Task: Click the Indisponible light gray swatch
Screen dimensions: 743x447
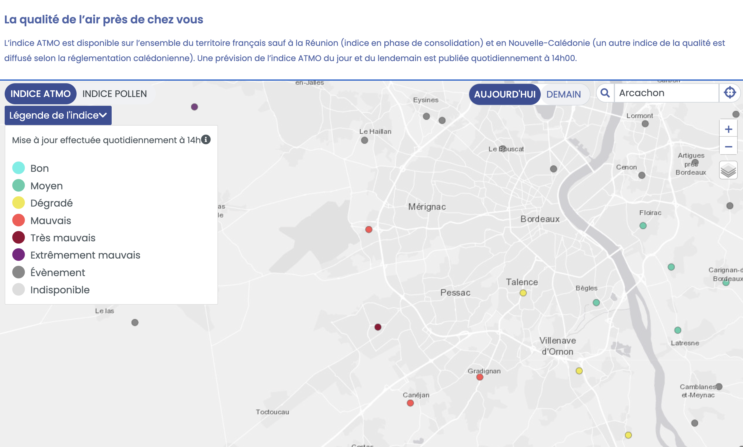Action: pyautogui.click(x=18, y=290)
